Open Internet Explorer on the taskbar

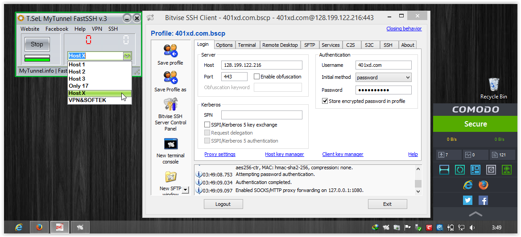point(19,227)
